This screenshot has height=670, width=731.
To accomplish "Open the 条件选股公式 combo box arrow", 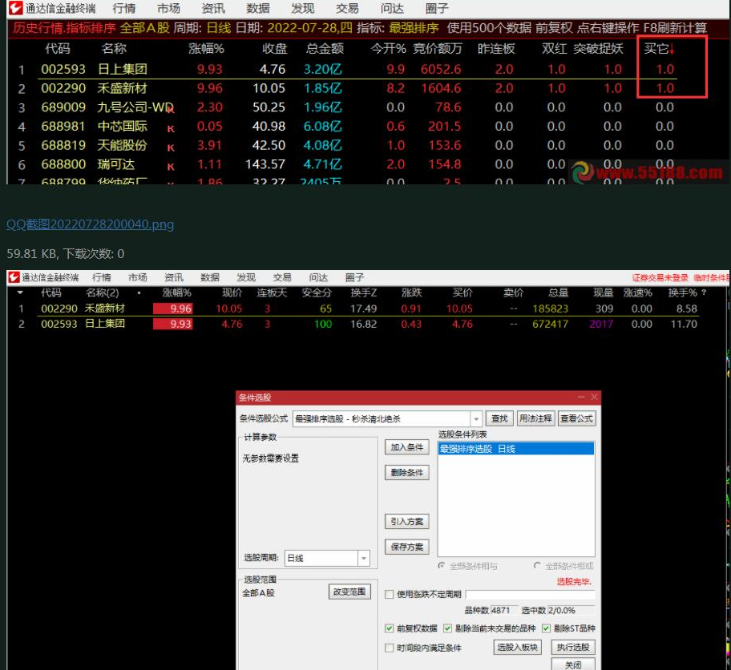I will click(476, 418).
